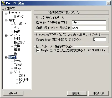
Task: Toggle the Nagle algorithm TCP_NODELAY checkbox
Action: (x=38, y=50)
